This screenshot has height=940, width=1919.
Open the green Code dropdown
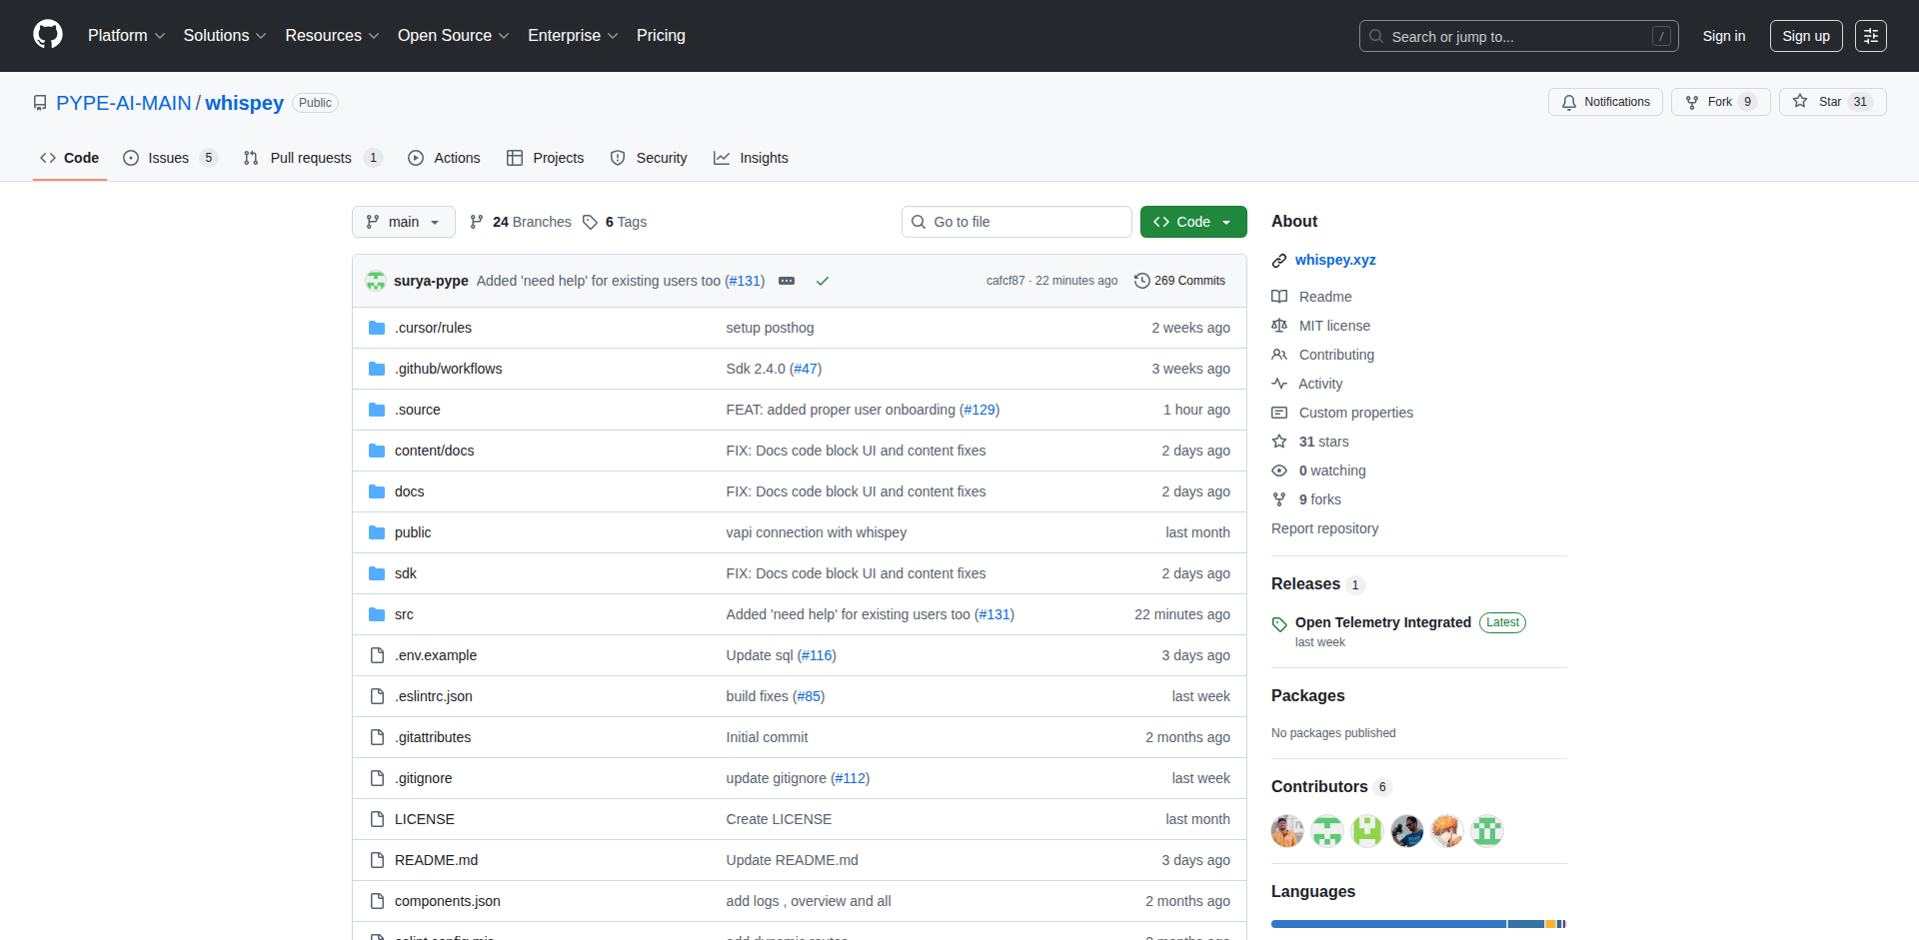click(x=1193, y=222)
